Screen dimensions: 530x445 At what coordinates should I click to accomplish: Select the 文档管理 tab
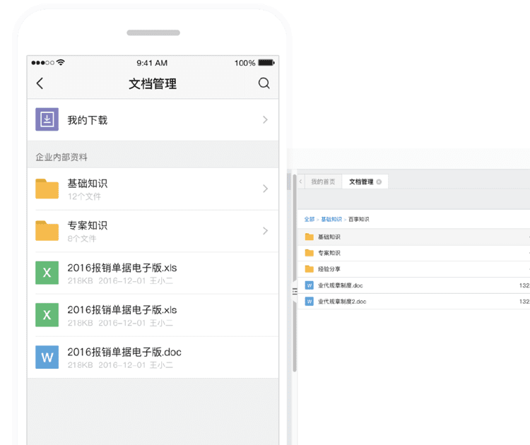pyautogui.click(x=361, y=182)
